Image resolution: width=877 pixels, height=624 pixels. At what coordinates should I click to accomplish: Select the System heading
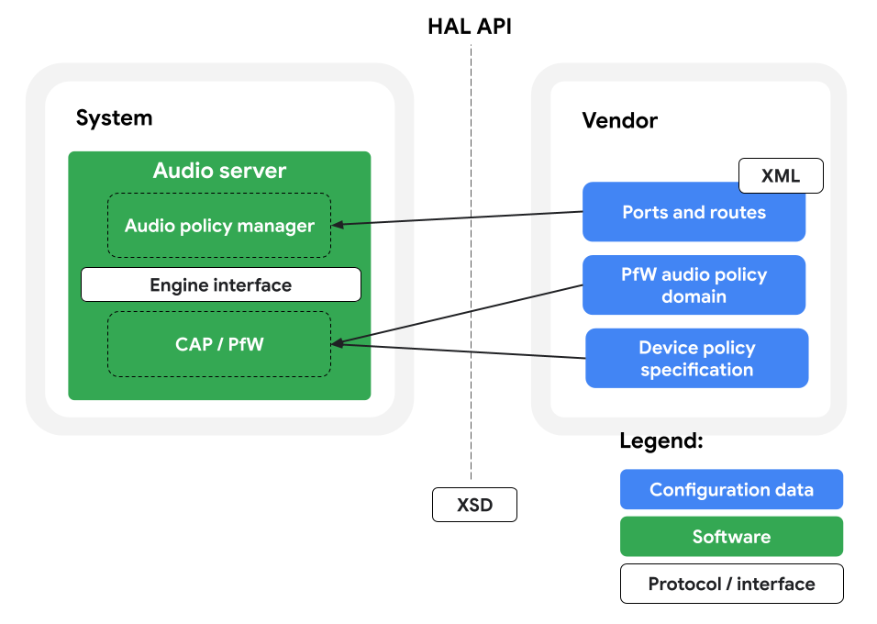tap(115, 117)
